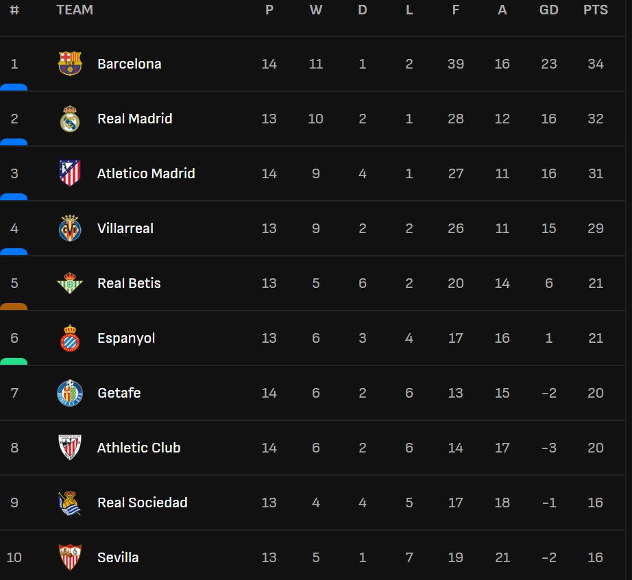632x580 pixels.
Task: Open the Sevilla team name link
Action: coord(118,557)
